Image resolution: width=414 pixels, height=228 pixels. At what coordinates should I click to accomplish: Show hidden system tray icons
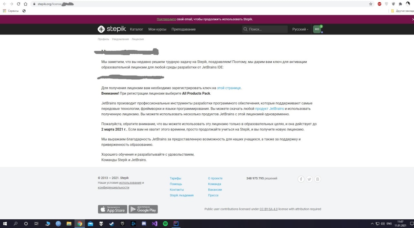click(x=372, y=223)
